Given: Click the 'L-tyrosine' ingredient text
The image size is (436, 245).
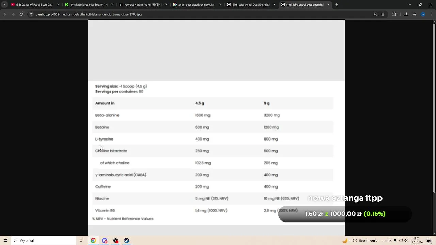Looking at the screenshot, I should 104,139.
